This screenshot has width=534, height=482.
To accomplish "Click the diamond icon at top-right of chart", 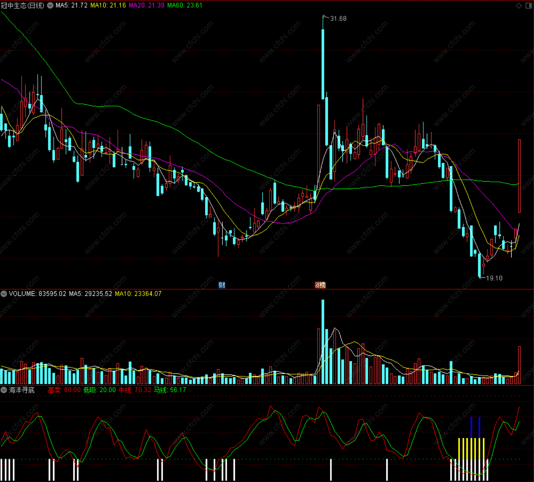I will coord(519,5).
